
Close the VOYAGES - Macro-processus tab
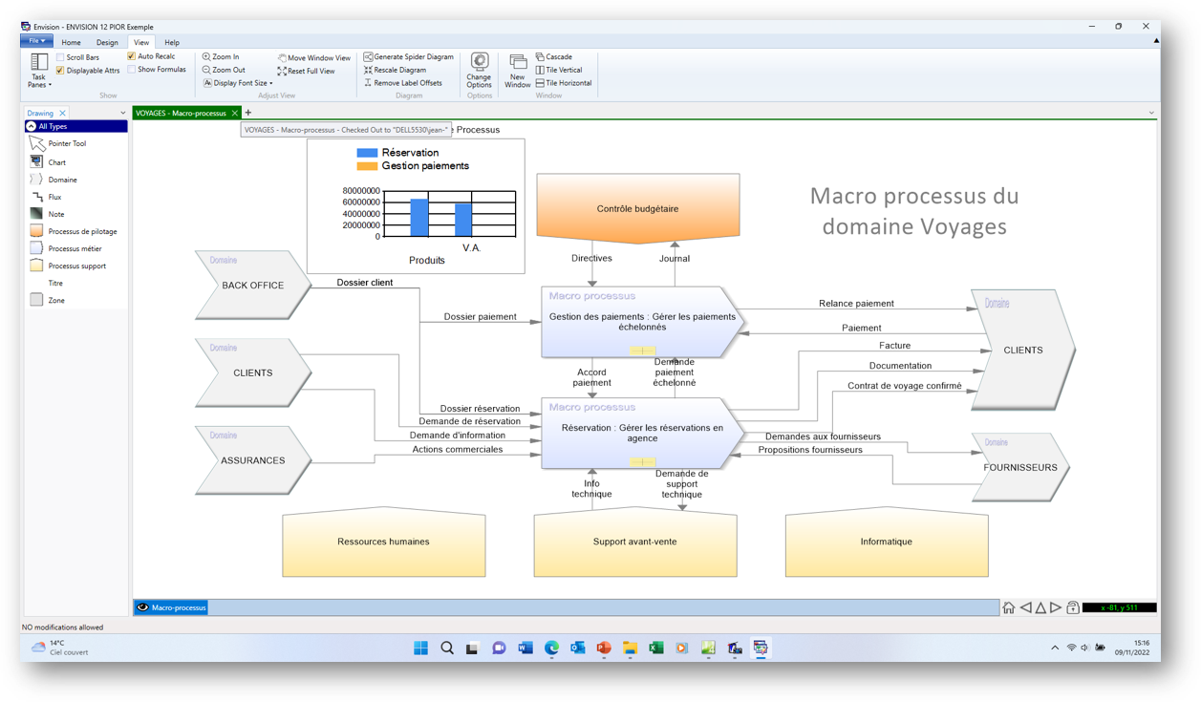pos(235,113)
